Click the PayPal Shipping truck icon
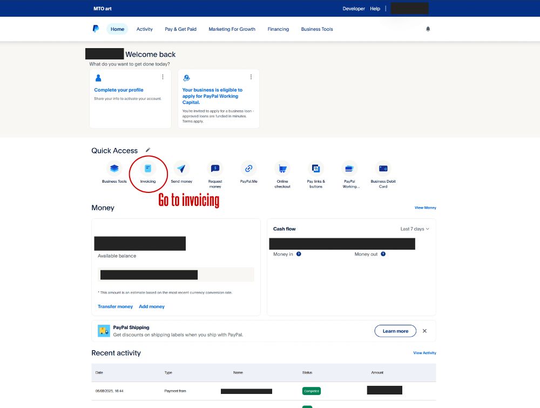 pyautogui.click(x=104, y=331)
